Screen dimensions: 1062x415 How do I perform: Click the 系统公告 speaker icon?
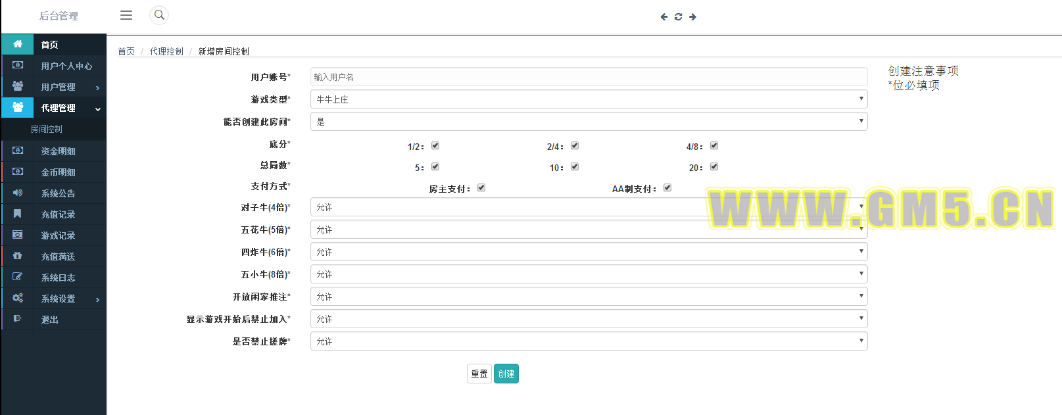pyautogui.click(x=18, y=193)
